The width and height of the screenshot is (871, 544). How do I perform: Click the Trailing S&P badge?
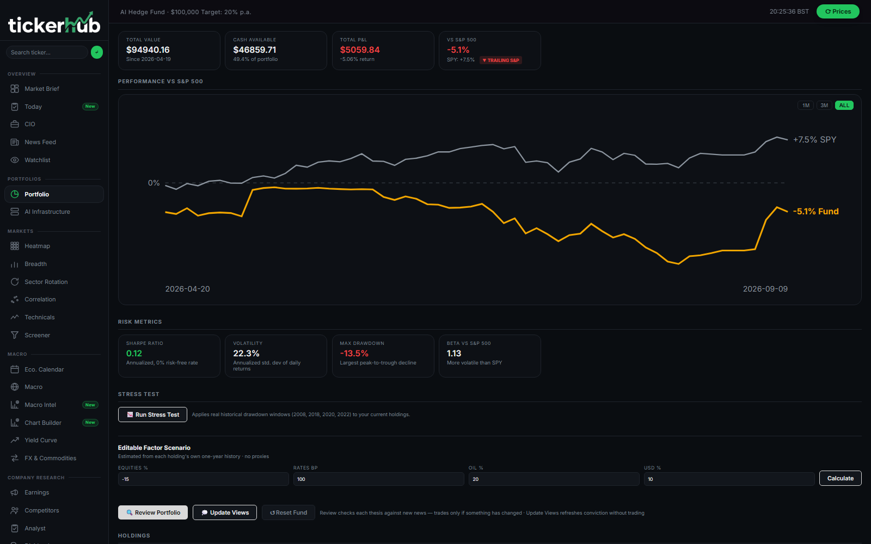tap(501, 60)
